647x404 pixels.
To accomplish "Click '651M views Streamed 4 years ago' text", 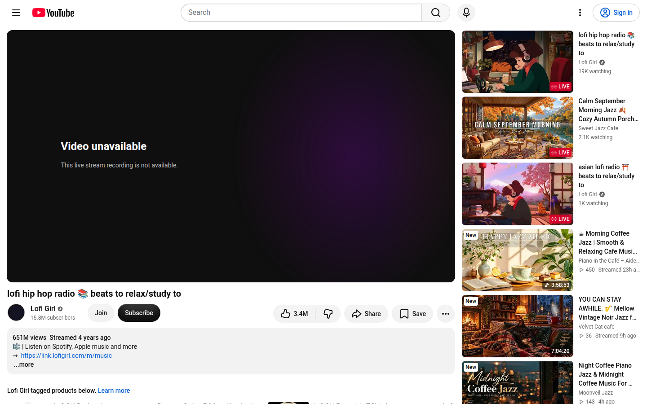I will click(62, 338).
